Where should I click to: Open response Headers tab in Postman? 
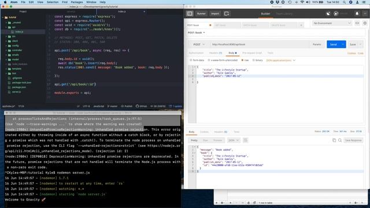(x=220, y=132)
